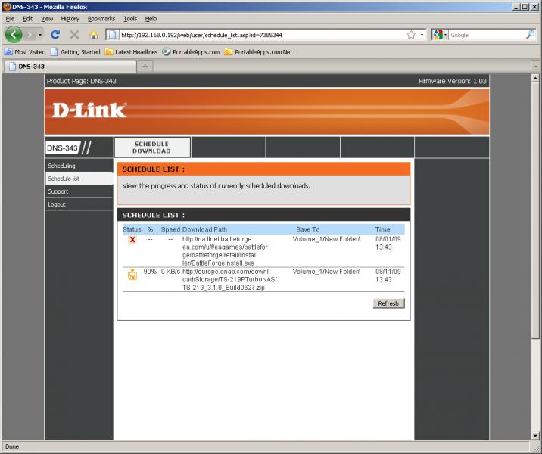Click the Firefox icon in title bar
The image size is (542, 454).
tap(8, 7)
